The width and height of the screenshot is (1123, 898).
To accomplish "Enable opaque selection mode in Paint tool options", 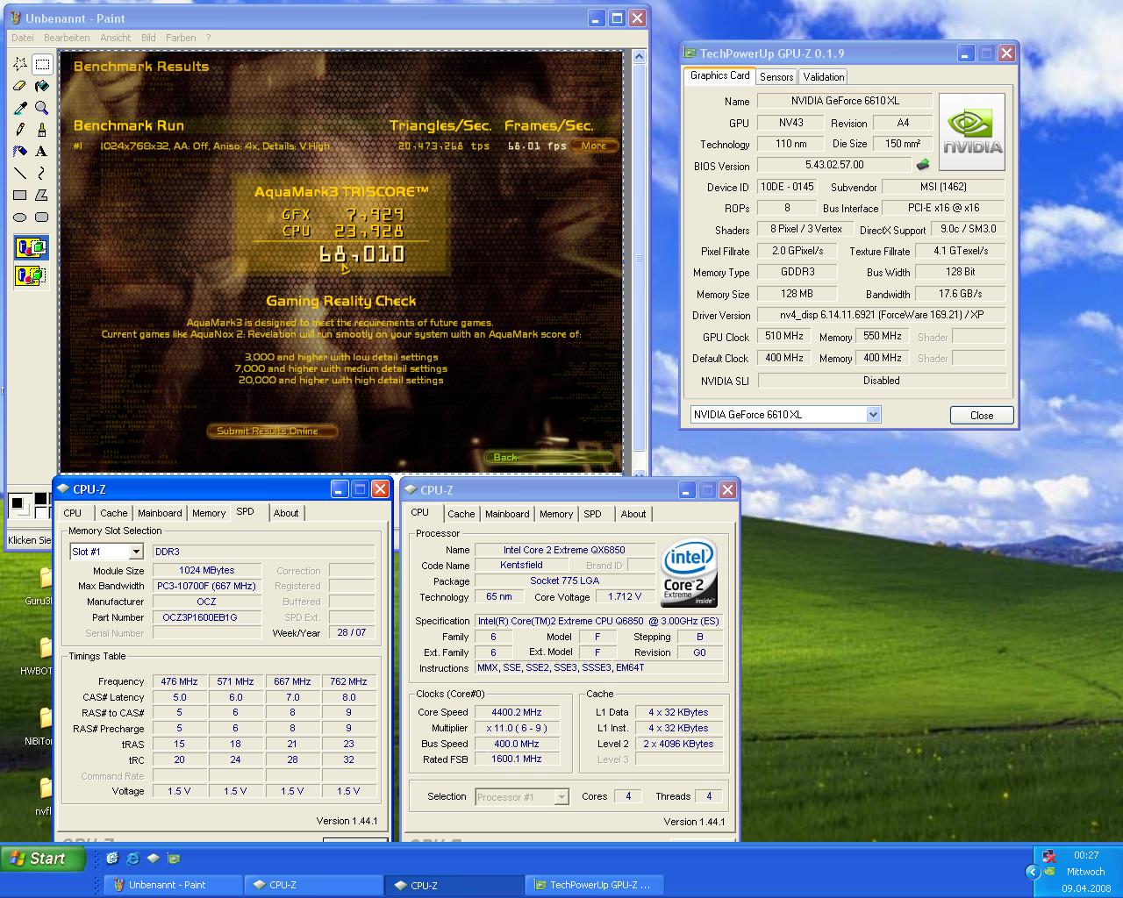I will [x=31, y=248].
